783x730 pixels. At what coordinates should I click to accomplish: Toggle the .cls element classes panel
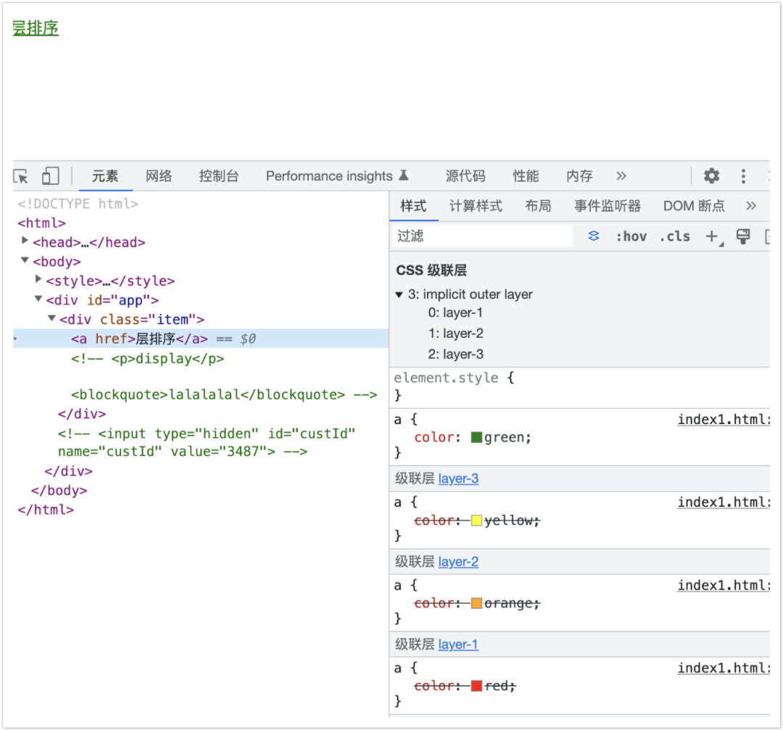(675, 236)
